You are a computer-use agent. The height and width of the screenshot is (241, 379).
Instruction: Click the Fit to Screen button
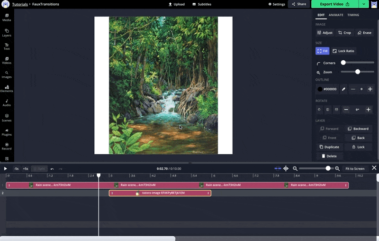(355, 168)
